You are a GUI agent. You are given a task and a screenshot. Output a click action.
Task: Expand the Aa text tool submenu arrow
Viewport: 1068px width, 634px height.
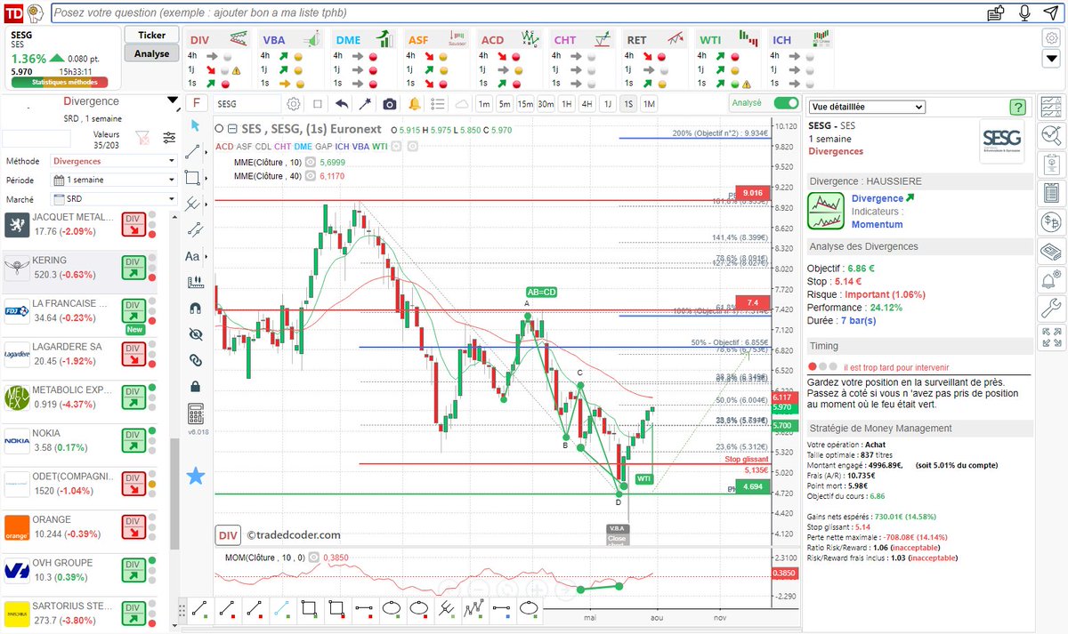coord(208,256)
